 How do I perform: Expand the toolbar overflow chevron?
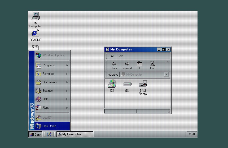tap(168, 62)
